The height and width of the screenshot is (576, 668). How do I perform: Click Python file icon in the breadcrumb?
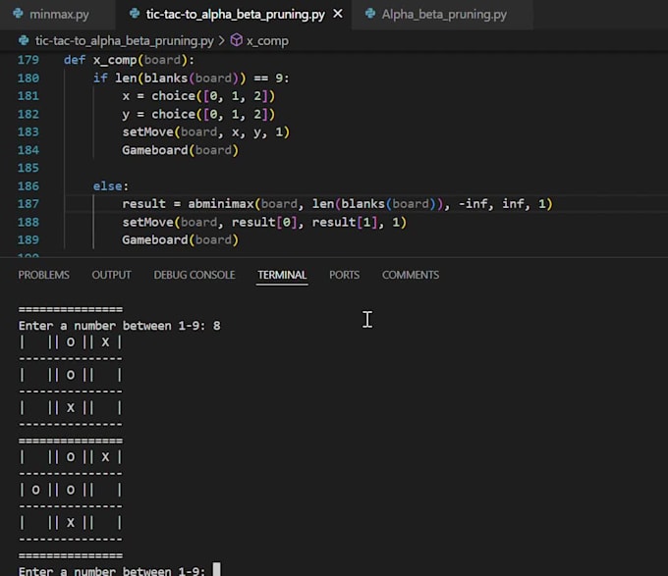[x=24, y=40]
